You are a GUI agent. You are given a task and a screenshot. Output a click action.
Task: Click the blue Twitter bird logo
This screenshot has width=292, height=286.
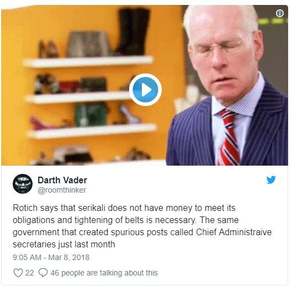click(x=271, y=180)
